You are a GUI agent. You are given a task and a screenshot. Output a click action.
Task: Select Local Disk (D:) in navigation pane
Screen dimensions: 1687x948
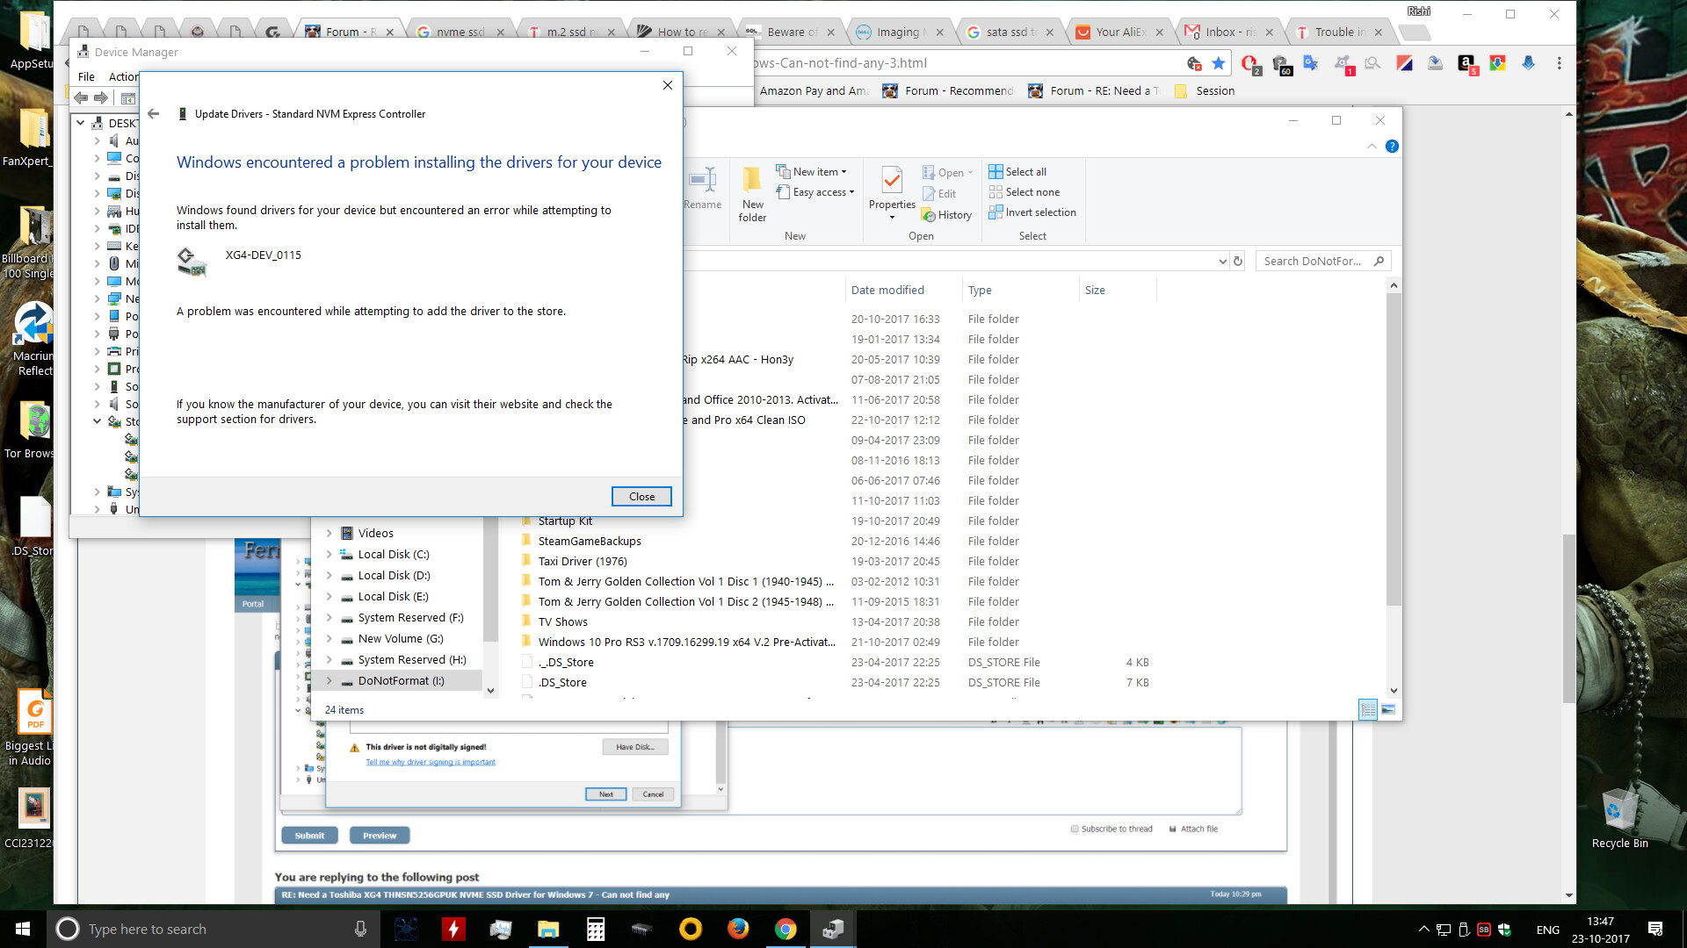point(394,576)
